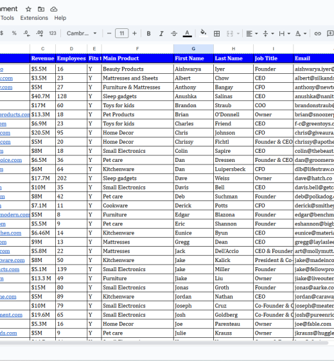Open the ment.com link
The image size is (334, 361).
tap(11, 315)
